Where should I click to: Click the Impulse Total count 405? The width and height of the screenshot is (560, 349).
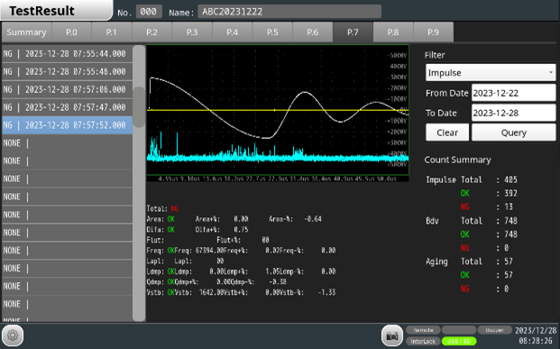(x=510, y=179)
